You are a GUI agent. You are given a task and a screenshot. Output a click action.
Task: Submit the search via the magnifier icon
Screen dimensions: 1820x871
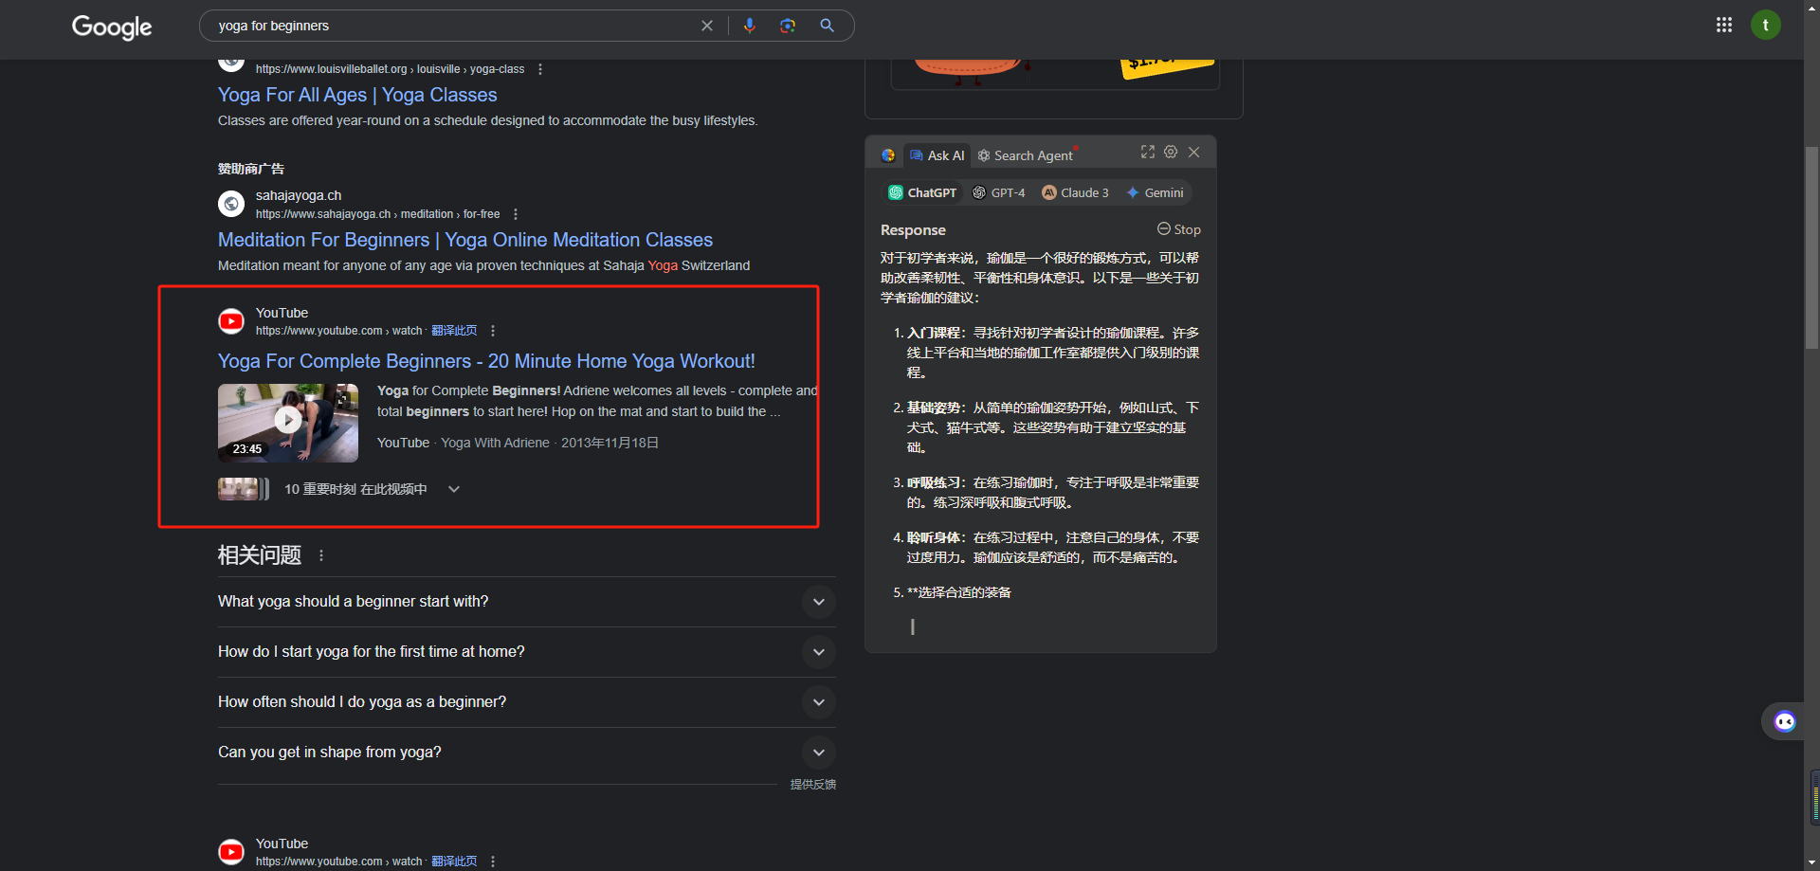(827, 26)
